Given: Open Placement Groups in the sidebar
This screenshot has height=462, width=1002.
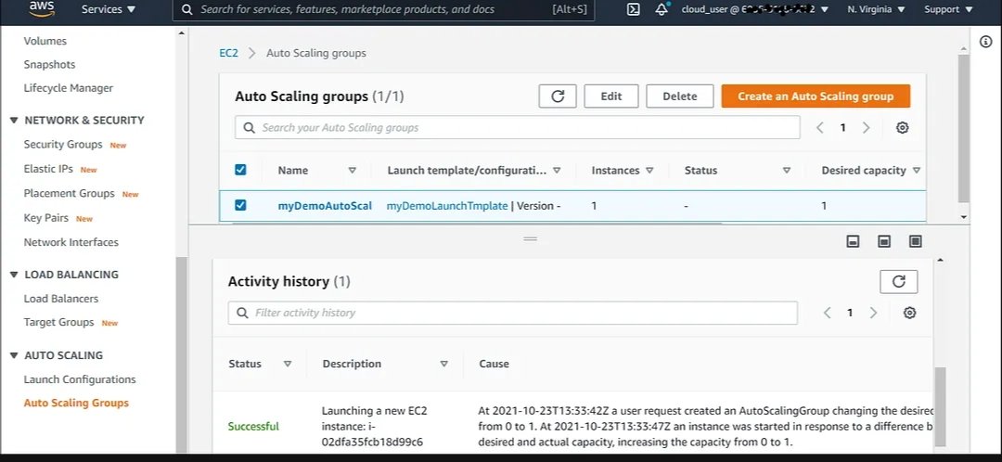Looking at the screenshot, I should click(x=69, y=193).
